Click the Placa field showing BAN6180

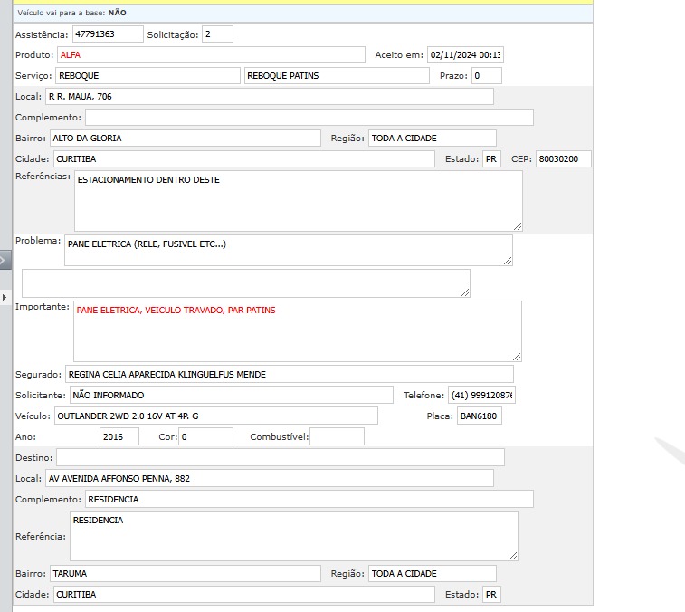pos(479,416)
